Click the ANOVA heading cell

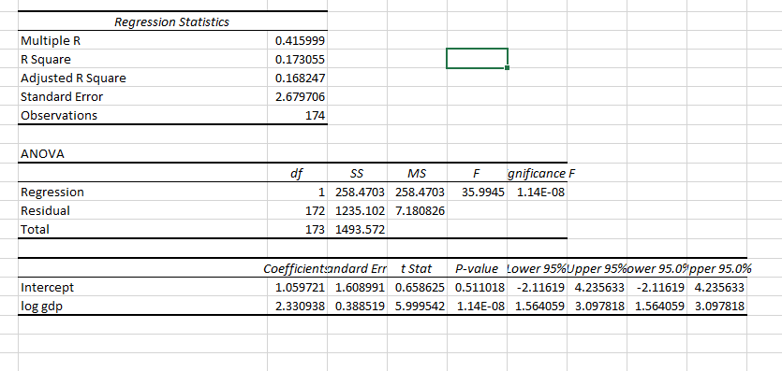click(142, 153)
